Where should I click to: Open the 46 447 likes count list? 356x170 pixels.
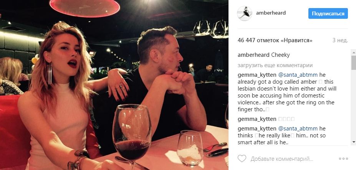pos(275,41)
